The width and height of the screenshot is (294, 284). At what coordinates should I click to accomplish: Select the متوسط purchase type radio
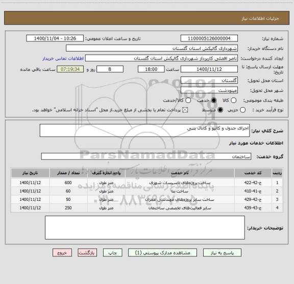click(220, 110)
